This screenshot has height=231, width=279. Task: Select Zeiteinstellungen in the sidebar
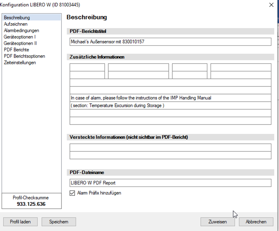[20, 62]
